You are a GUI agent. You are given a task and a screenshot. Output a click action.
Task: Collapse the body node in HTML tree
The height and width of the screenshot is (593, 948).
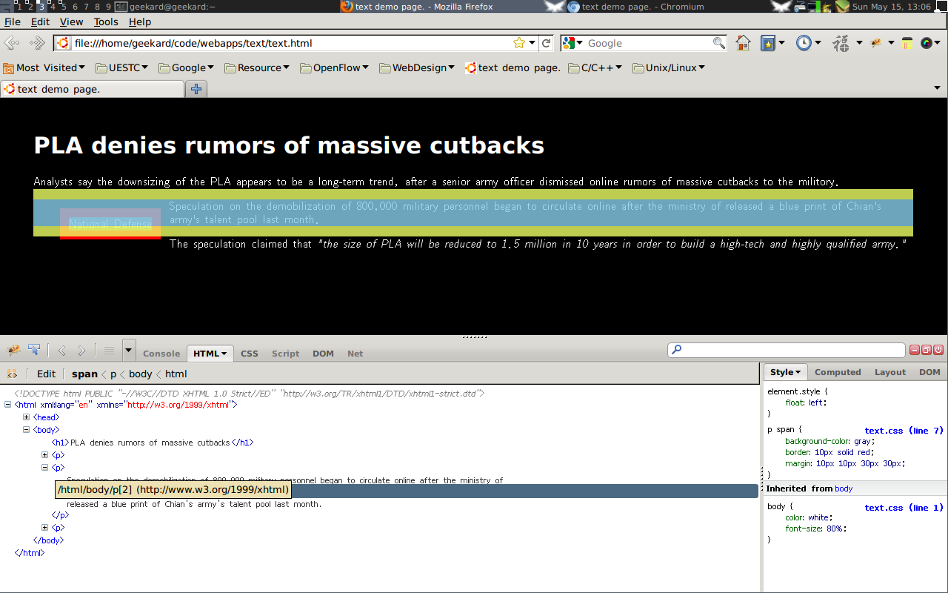(x=27, y=430)
